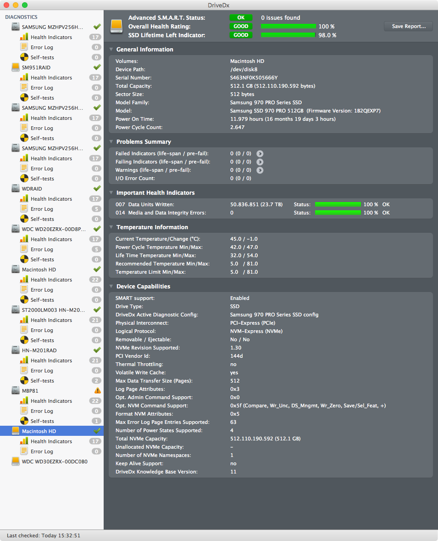Click the green checkmark beside WDRAID
The width and height of the screenshot is (438, 541).
pyautogui.click(x=97, y=188)
